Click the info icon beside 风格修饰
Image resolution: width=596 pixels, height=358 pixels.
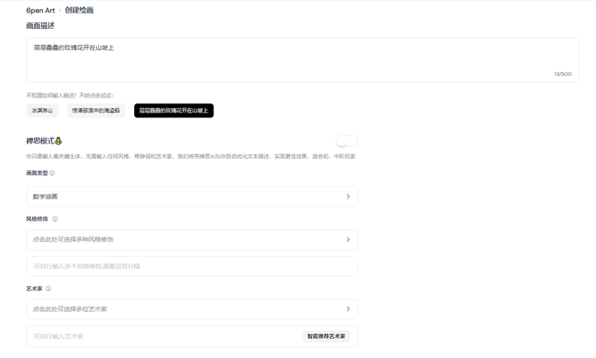[55, 219]
